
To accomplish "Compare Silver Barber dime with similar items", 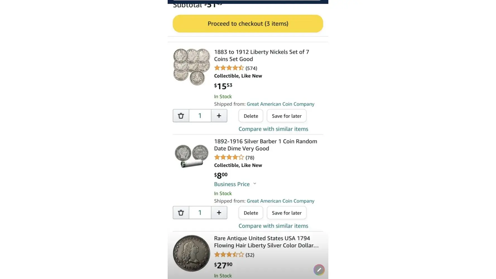I will coord(273,226).
